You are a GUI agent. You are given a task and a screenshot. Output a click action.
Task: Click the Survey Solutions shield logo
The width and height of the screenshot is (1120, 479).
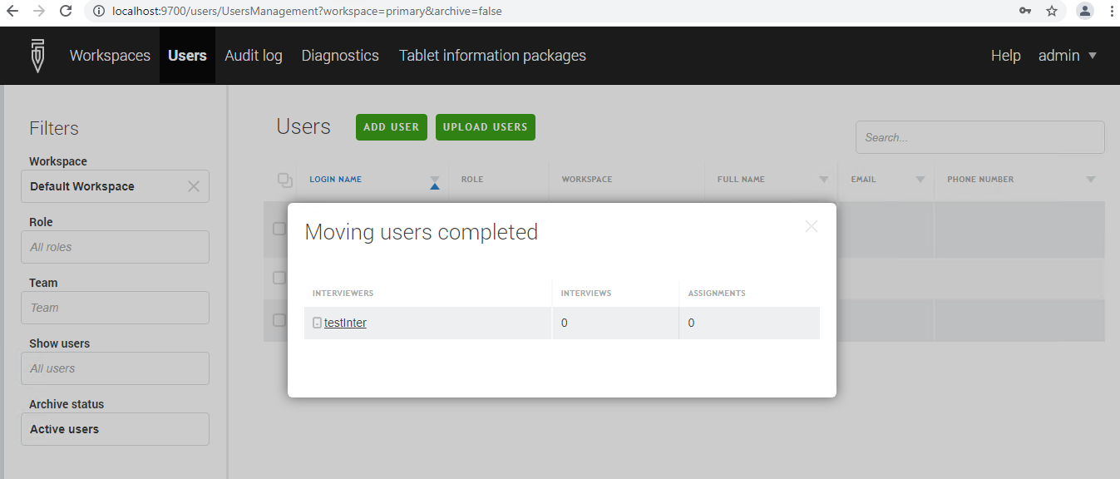click(x=37, y=55)
